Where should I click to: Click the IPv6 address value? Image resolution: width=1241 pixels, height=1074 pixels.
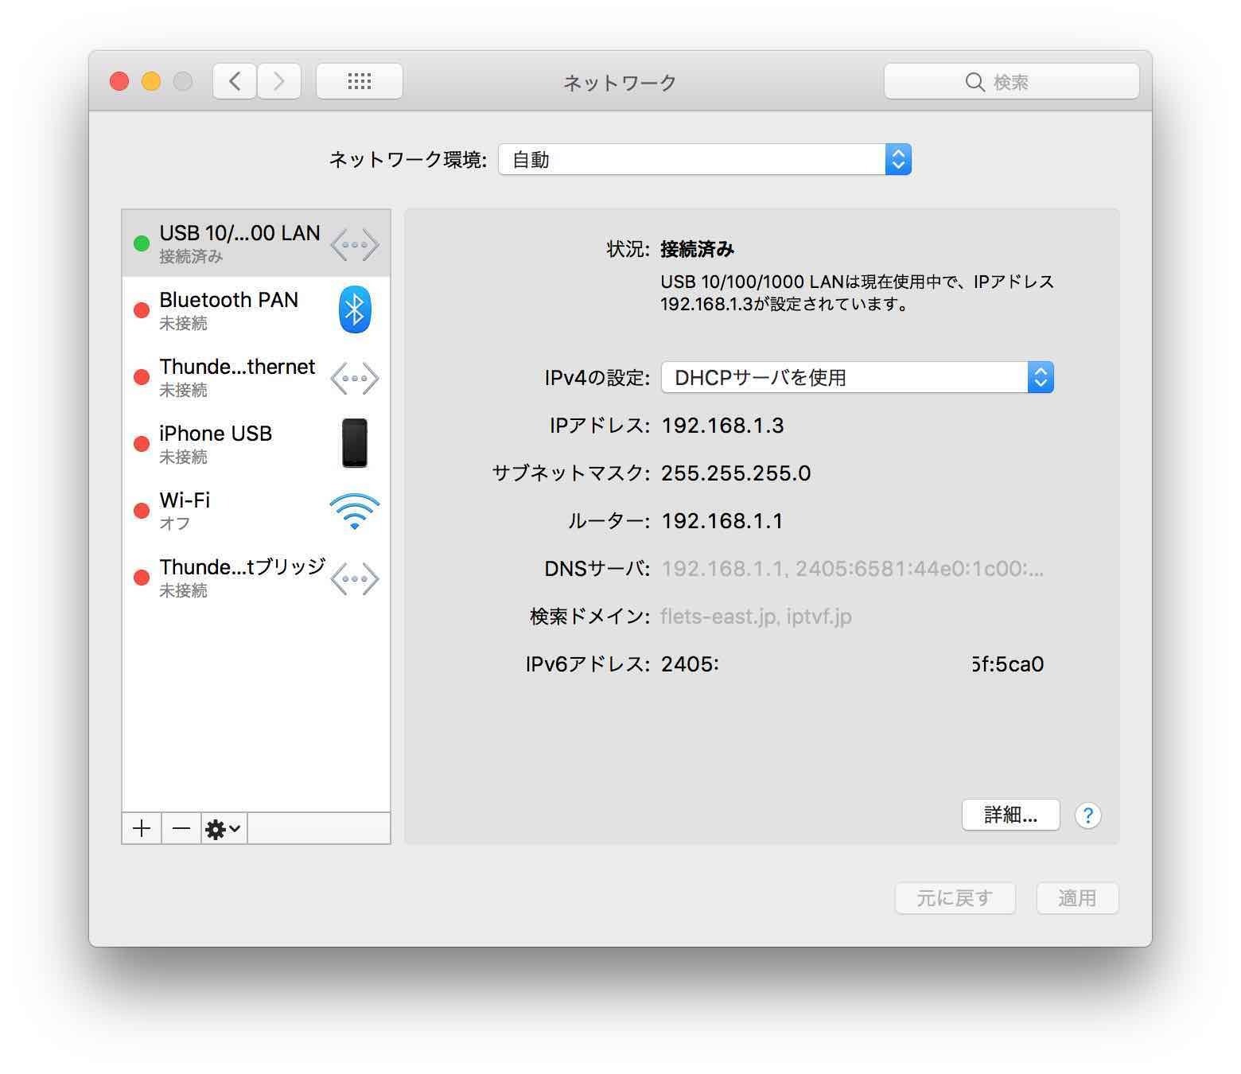tap(852, 664)
